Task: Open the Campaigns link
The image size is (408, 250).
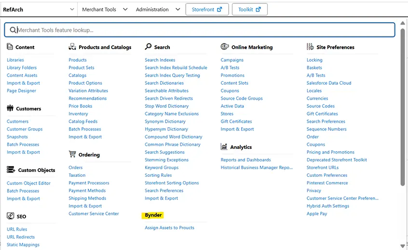Action: 232,60
